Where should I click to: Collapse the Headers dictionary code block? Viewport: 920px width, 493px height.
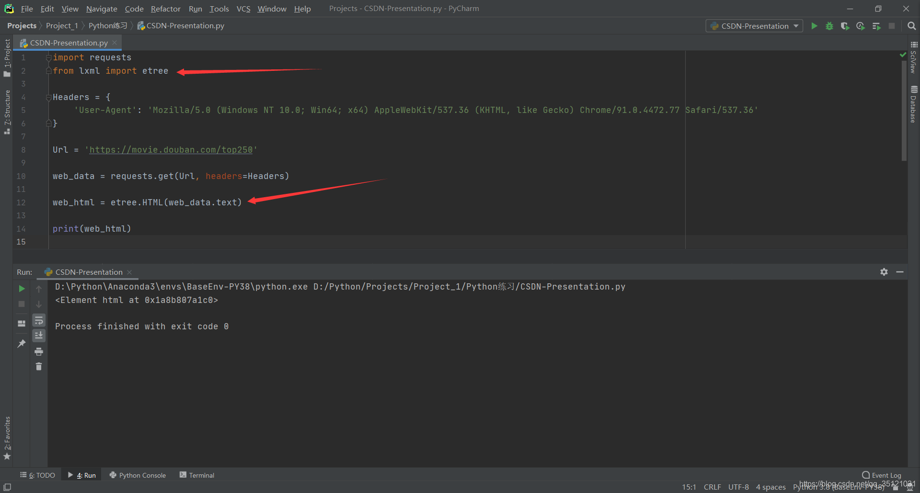[x=48, y=97]
